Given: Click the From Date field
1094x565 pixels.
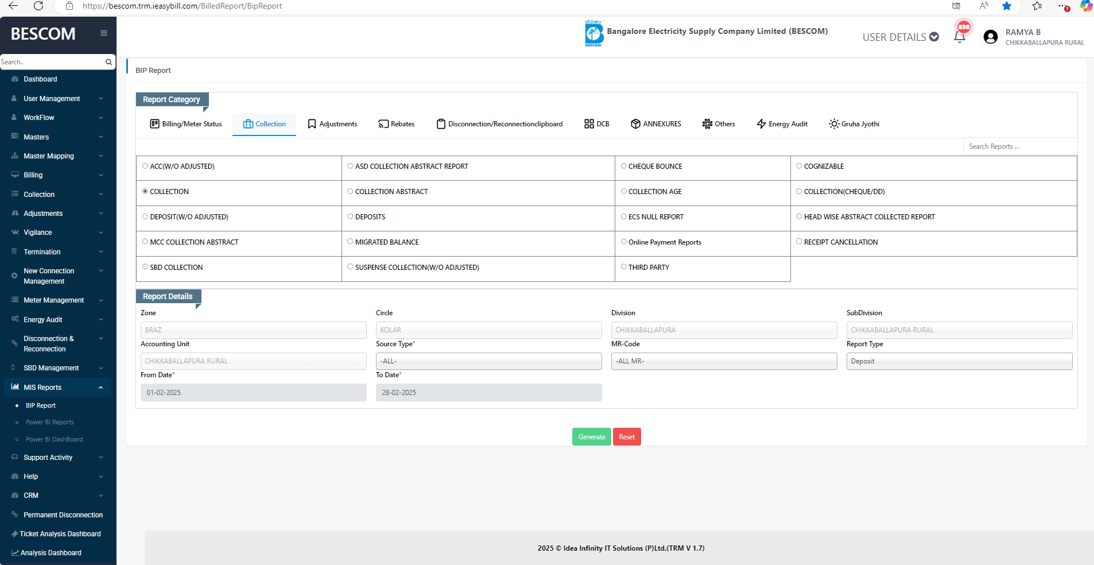Looking at the screenshot, I should point(254,393).
